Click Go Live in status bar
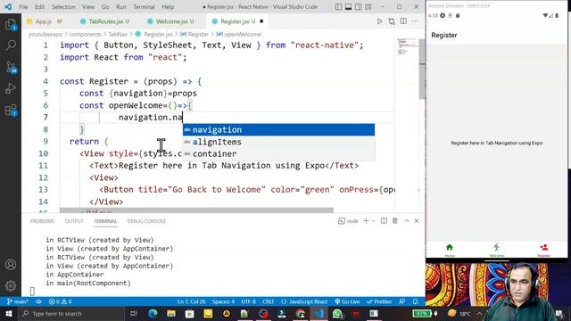This screenshot has width=571, height=321. pyautogui.click(x=347, y=301)
